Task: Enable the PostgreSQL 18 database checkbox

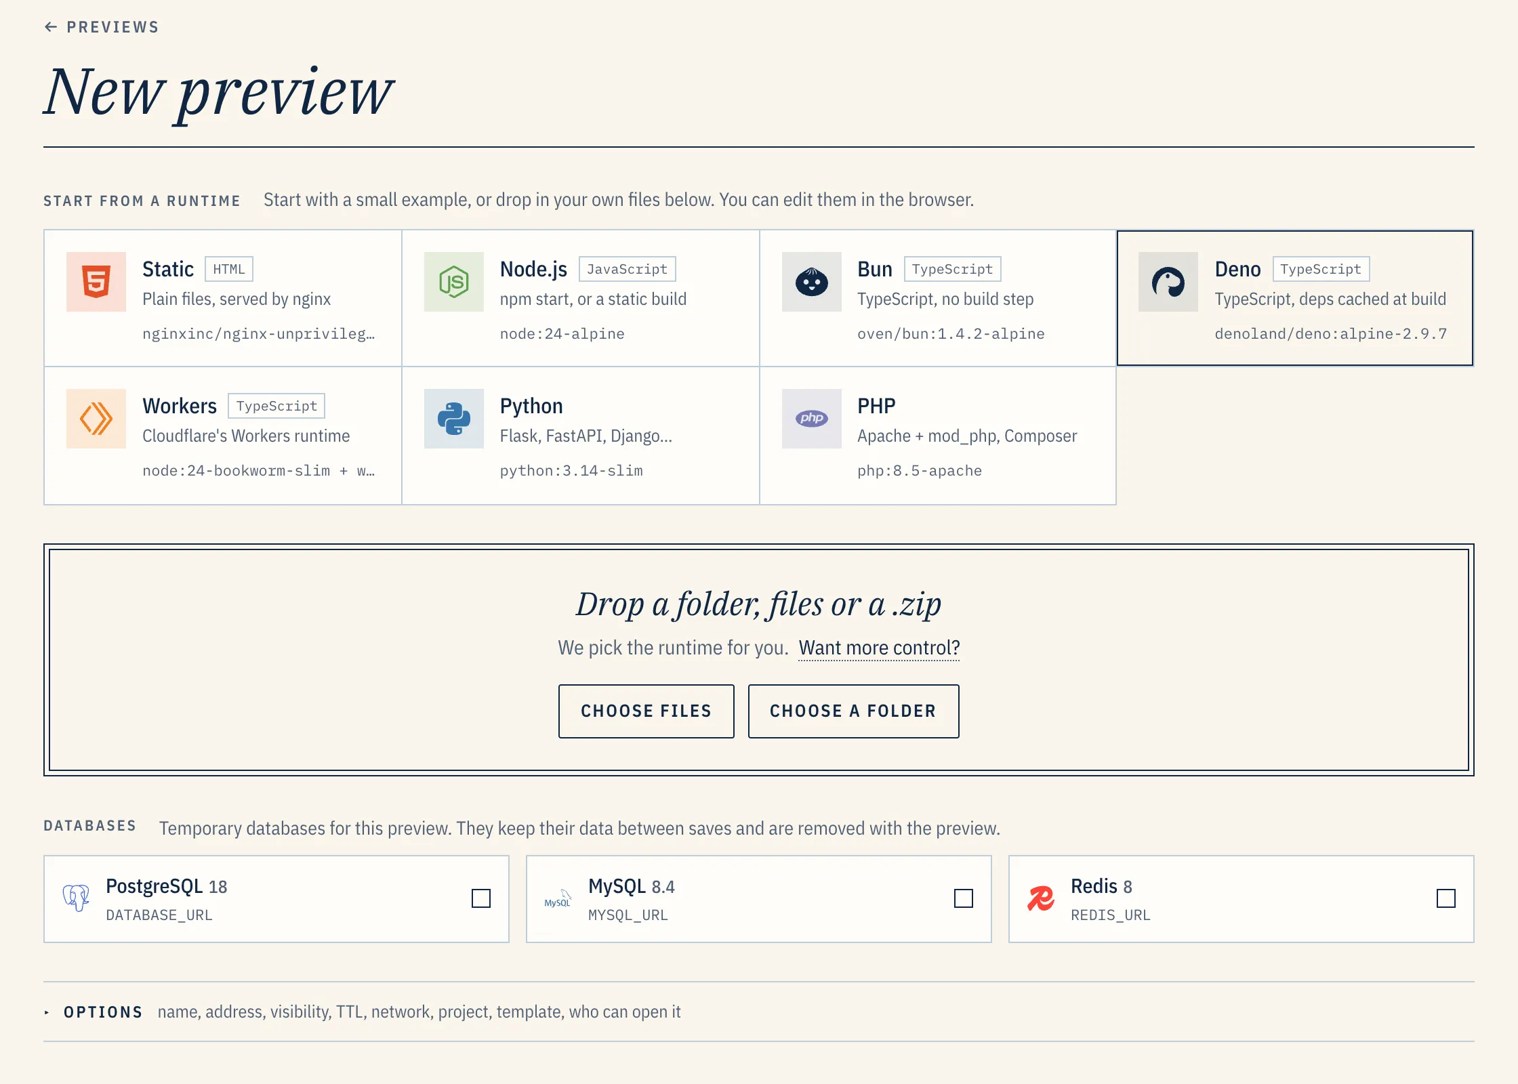Action: click(x=481, y=898)
